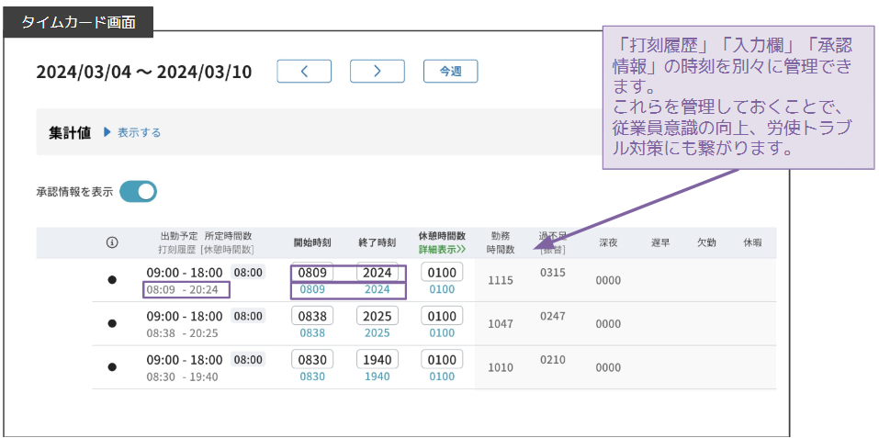The image size is (879, 438).
Task: Select stamp history text 08:09 - 20:24
Action: (182, 289)
